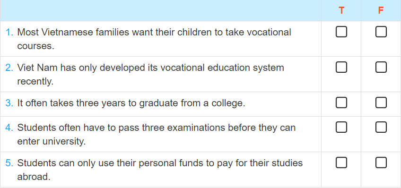Image resolution: width=401 pixels, height=188 pixels.
Task: Click the number 5 question label
Action: click(x=9, y=163)
